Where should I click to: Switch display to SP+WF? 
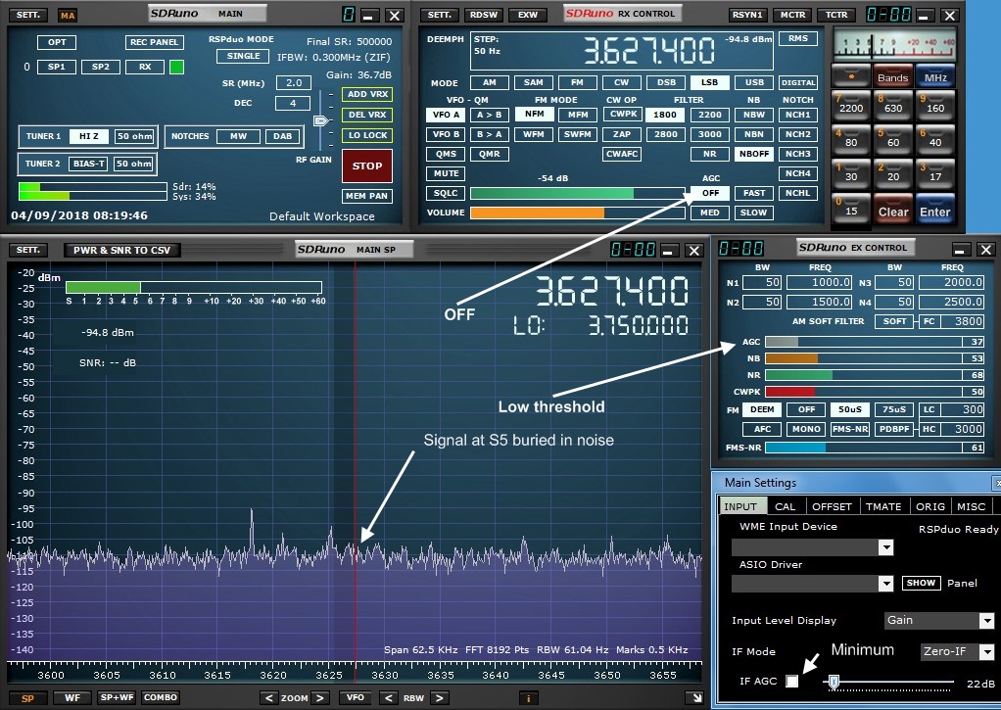(117, 697)
